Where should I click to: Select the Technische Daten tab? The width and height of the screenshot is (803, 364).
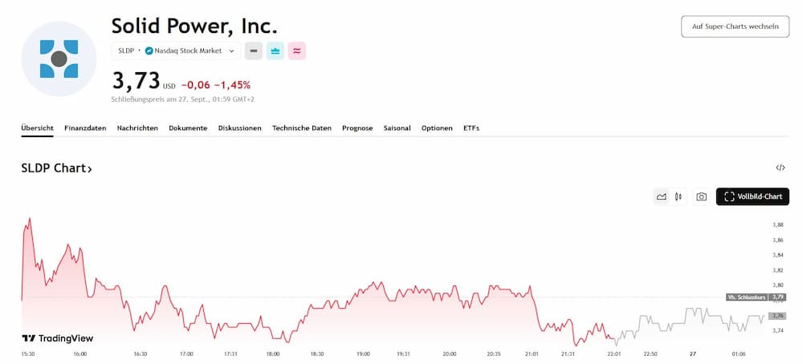click(301, 128)
